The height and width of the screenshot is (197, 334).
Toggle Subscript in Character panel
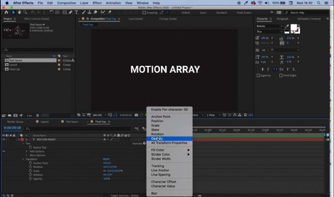(x=294, y=69)
